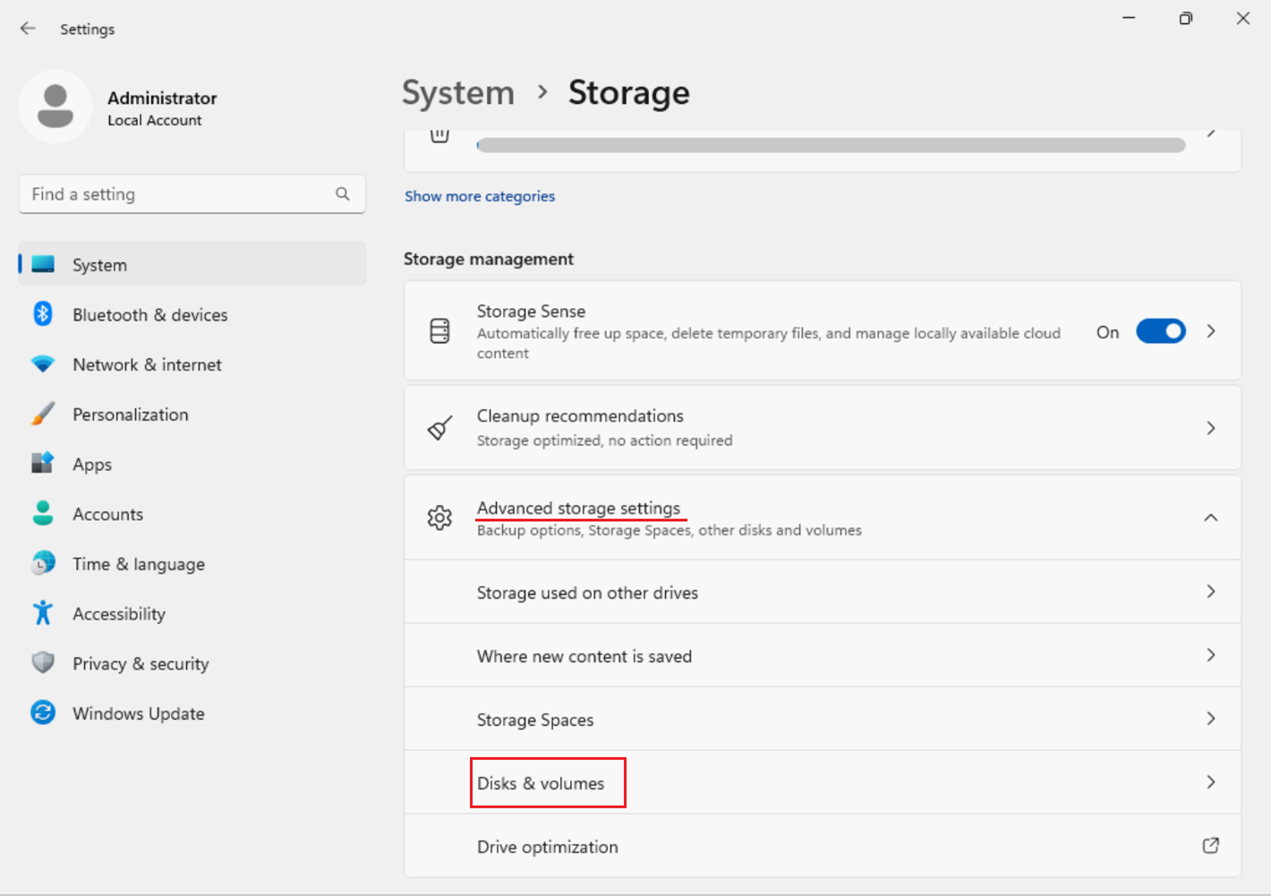
Task: Minimize the Settings window
Action: click(x=1129, y=18)
